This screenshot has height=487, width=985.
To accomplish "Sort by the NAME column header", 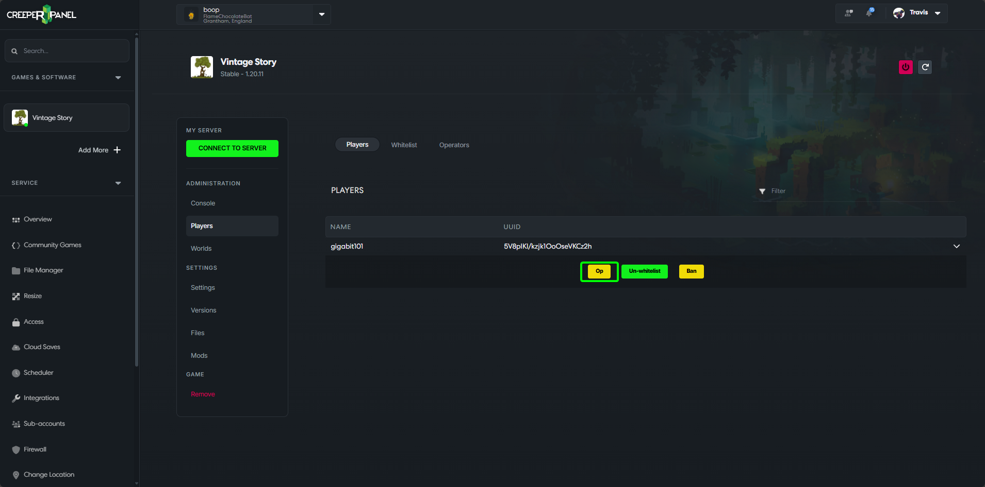I will pyautogui.click(x=340, y=227).
